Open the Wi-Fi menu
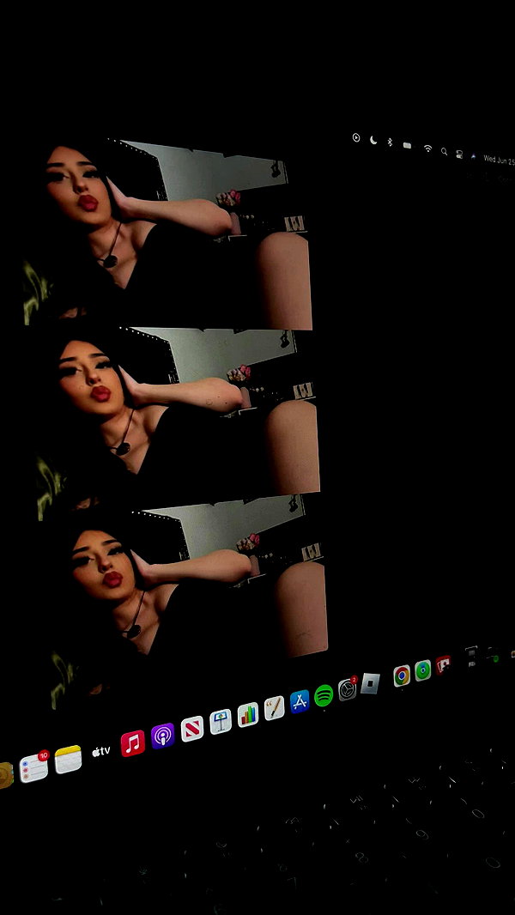Screen dimensions: 515x915 tap(428, 148)
